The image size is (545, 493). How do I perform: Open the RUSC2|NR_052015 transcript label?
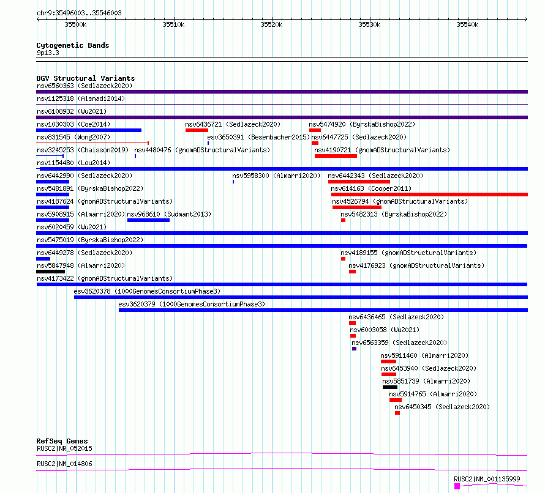coord(64,448)
